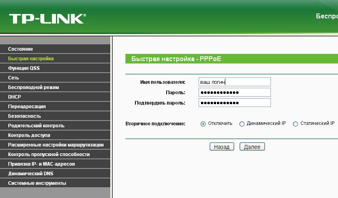
Task: Choose Динамический IP secondary connection
Action: [242, 124]
